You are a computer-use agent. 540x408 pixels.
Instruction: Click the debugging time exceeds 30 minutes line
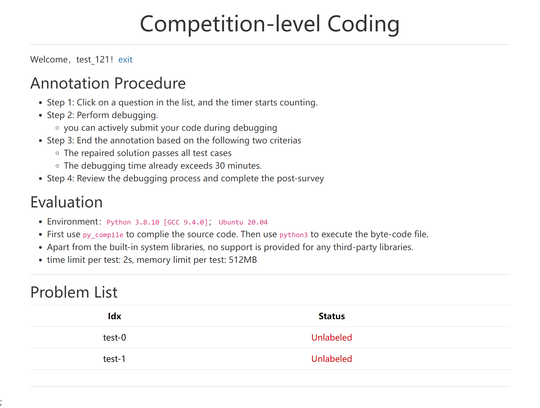163,166
